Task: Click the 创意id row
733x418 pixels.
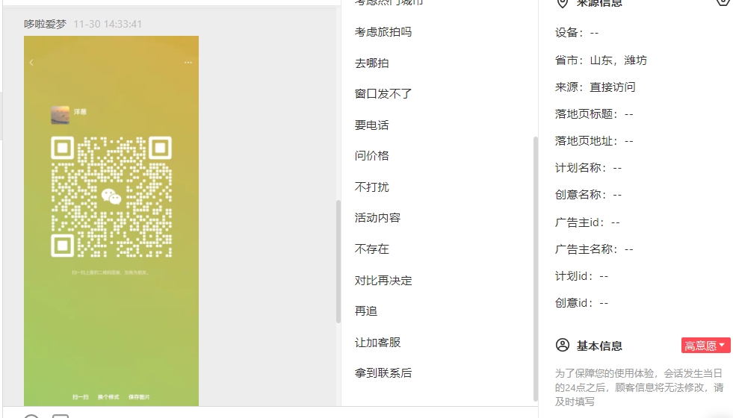Action: [x=581, y=303]
